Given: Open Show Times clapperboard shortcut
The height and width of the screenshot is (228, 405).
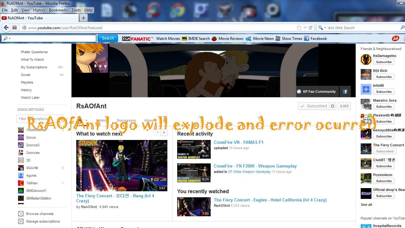Looking at the screenshot, I should tap(289, 39).
